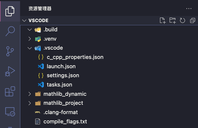The height and width of the screenshot is (128, 198).
Task: Collapse the .build folder
Action: (30, 30)
